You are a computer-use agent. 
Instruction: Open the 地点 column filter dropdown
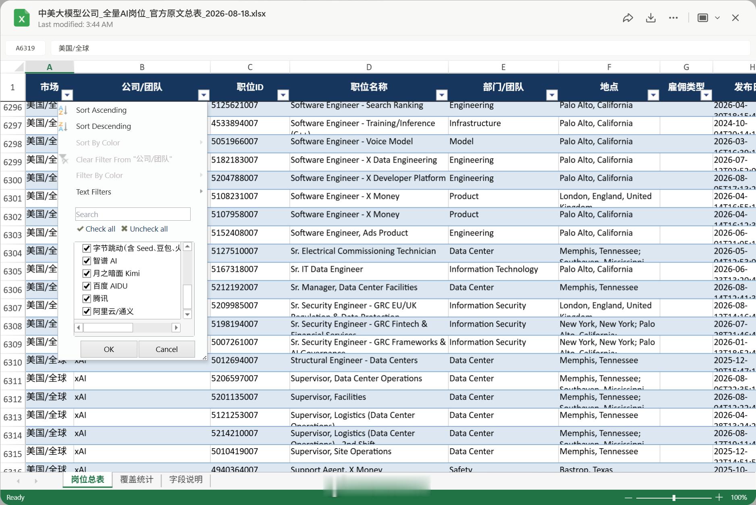pyautogui.click(x=653, y=95)
